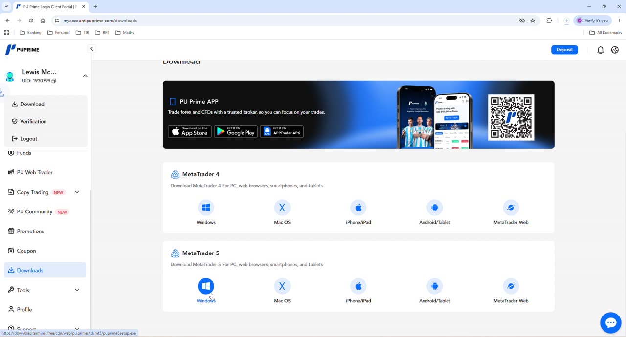Viewport: 626px width, 337px height.
Task: Open the Personal bookmarks folder
Action: (59, 33)
